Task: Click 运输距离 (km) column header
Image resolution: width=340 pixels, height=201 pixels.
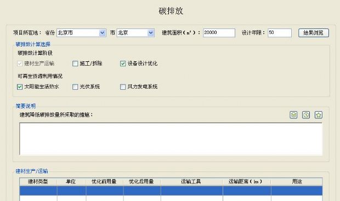Action: pos(247,181)
